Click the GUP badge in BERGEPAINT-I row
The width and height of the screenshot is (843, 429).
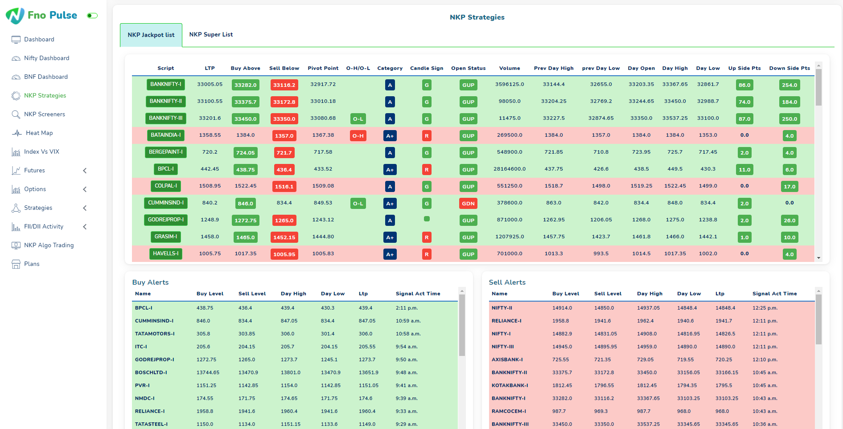pyautogui.click(x=468, y=153)
